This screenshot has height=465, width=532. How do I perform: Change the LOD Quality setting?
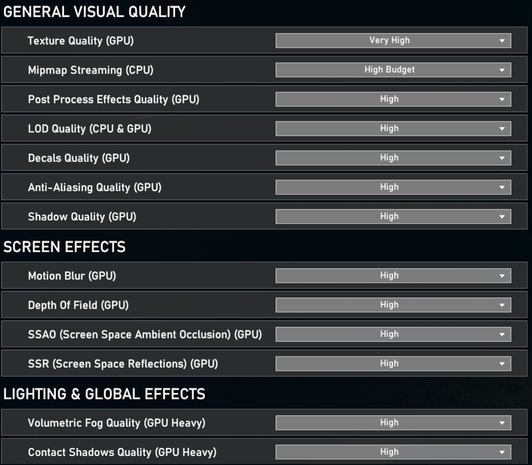click(393, 129)
